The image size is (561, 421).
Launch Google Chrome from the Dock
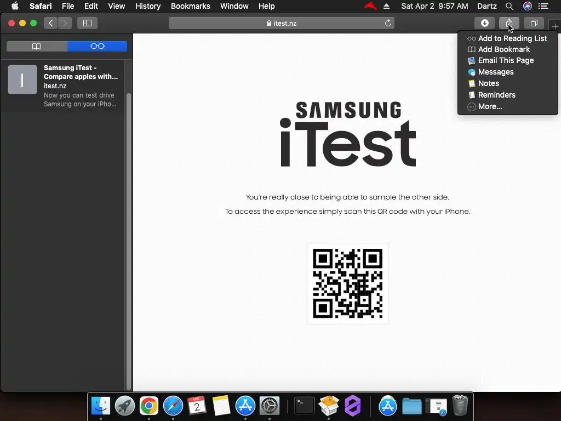[149, 406]
